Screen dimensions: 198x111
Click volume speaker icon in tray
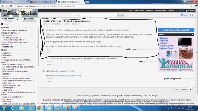tap(183, 108)
